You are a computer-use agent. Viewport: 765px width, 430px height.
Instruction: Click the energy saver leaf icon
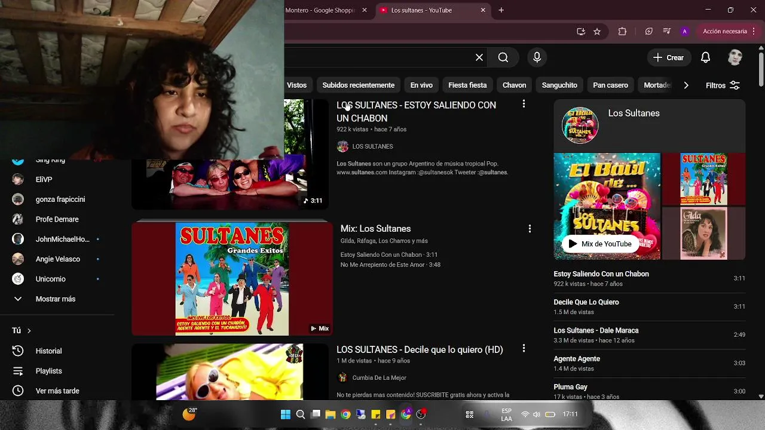point(649,32)
